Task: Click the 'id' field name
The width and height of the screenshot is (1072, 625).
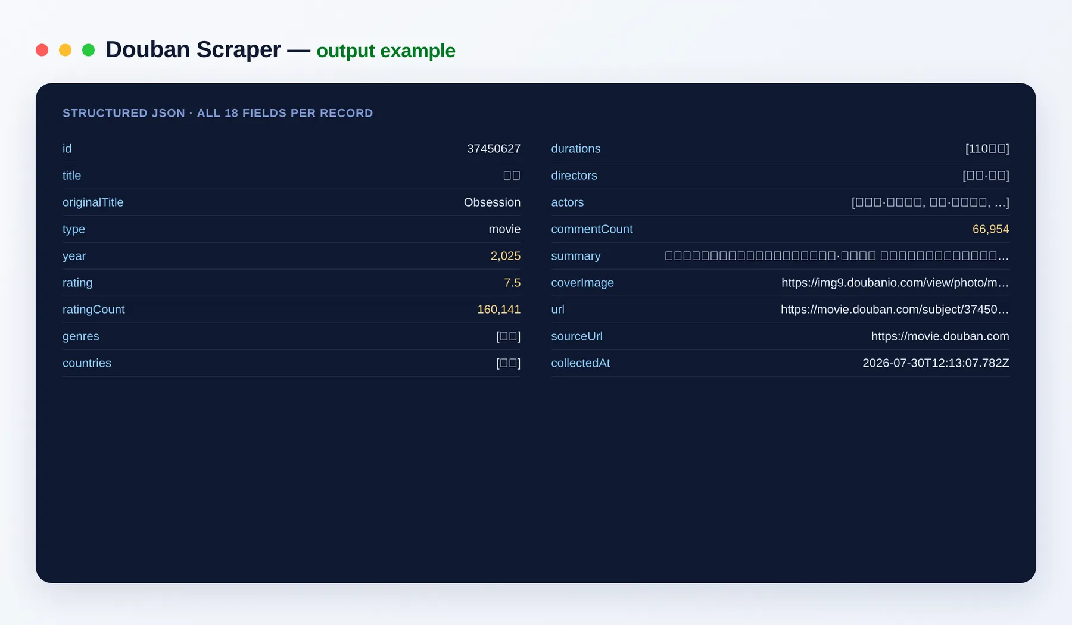Action: pyautogui.click(x=67, y=149)
